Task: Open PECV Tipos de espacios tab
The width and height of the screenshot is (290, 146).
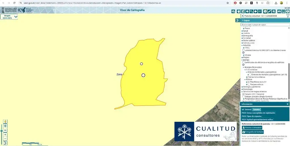Action: click(x=251, y=116)
